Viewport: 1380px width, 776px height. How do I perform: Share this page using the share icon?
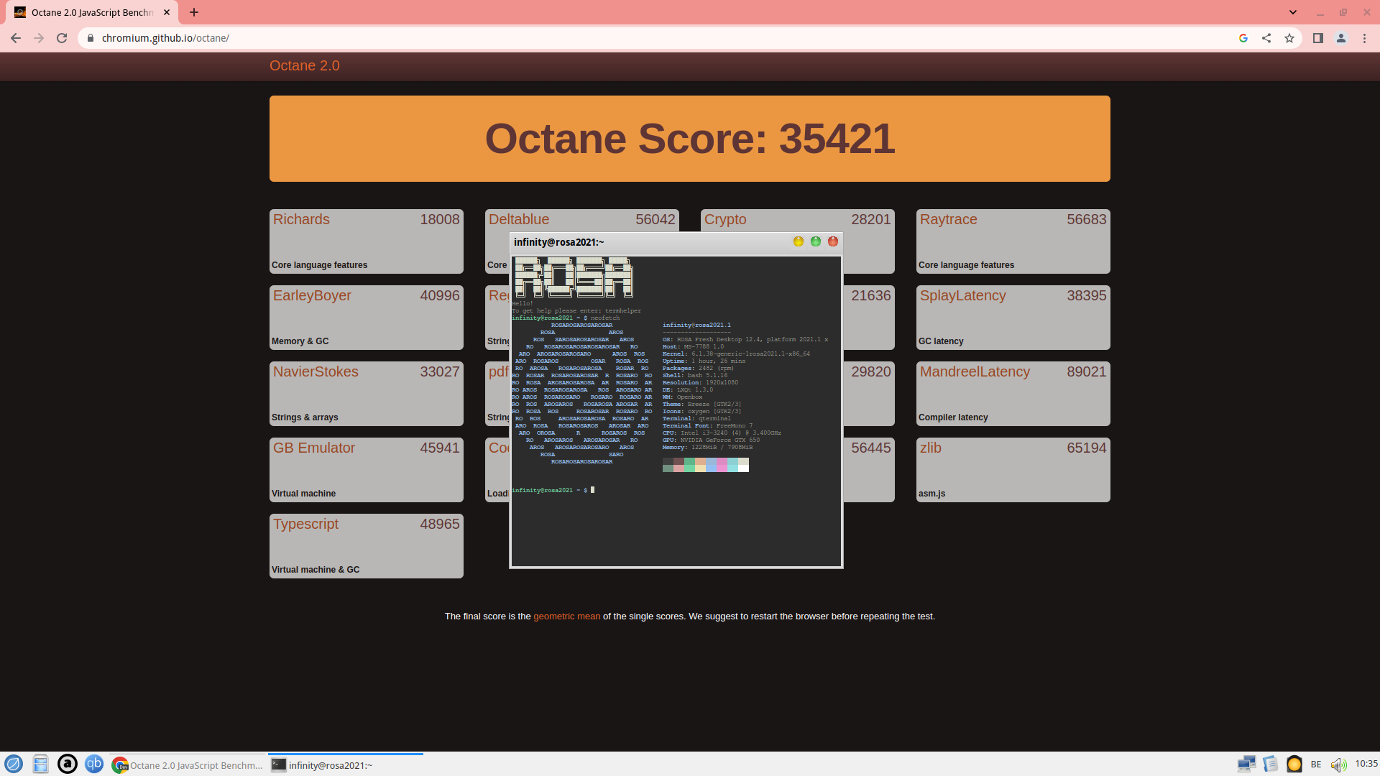pyautogui.click(x=1266, y=38)
